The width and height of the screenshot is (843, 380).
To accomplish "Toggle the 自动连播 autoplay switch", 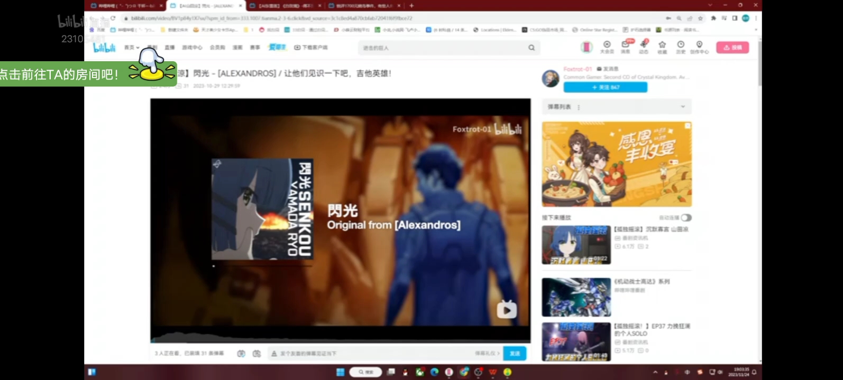I will [686, 217].
